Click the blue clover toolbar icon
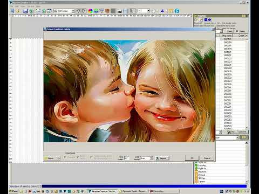 click(162, 11)
